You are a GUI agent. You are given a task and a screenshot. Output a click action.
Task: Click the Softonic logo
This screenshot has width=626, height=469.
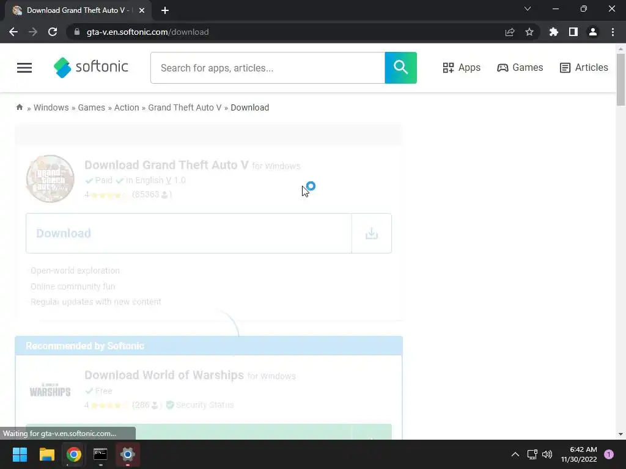91,67
